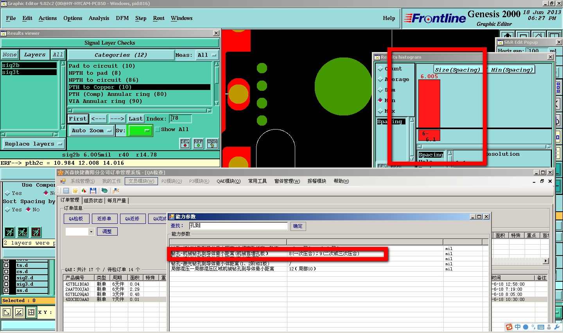This screenshot has width=563, height=333.
Task: Click the colorful chart icon in order system toolbar
Action: tap(84, 191)
